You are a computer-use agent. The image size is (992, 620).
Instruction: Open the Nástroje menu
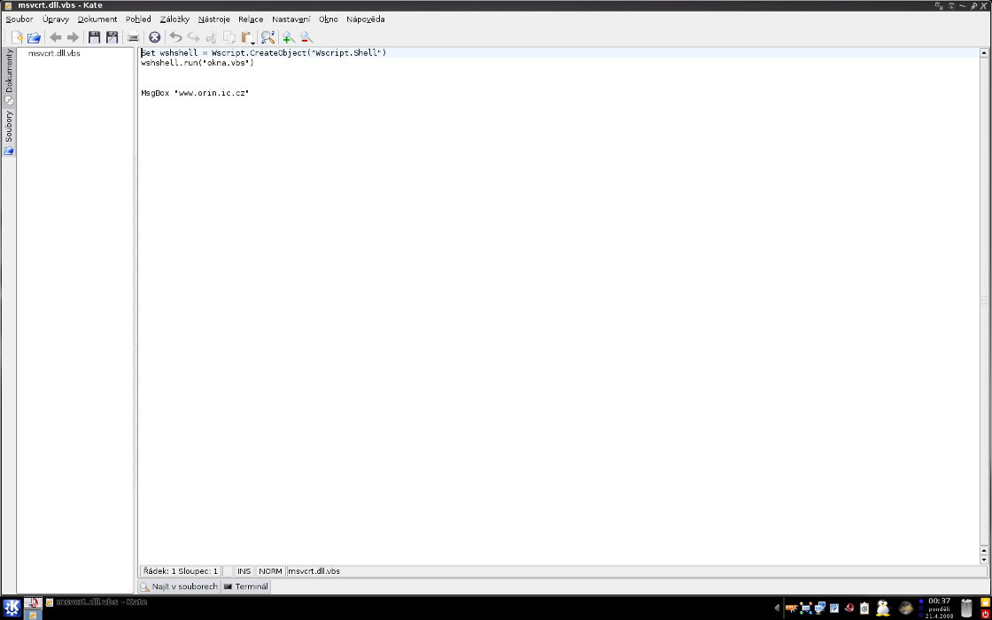tap(213, 19)
